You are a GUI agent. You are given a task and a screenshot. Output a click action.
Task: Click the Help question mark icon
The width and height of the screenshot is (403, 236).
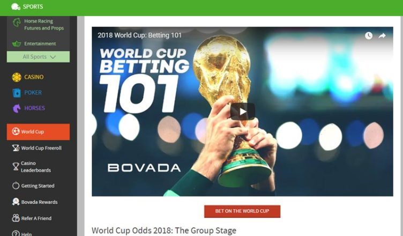(16, 234)
